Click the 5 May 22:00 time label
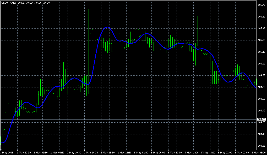 225,153
